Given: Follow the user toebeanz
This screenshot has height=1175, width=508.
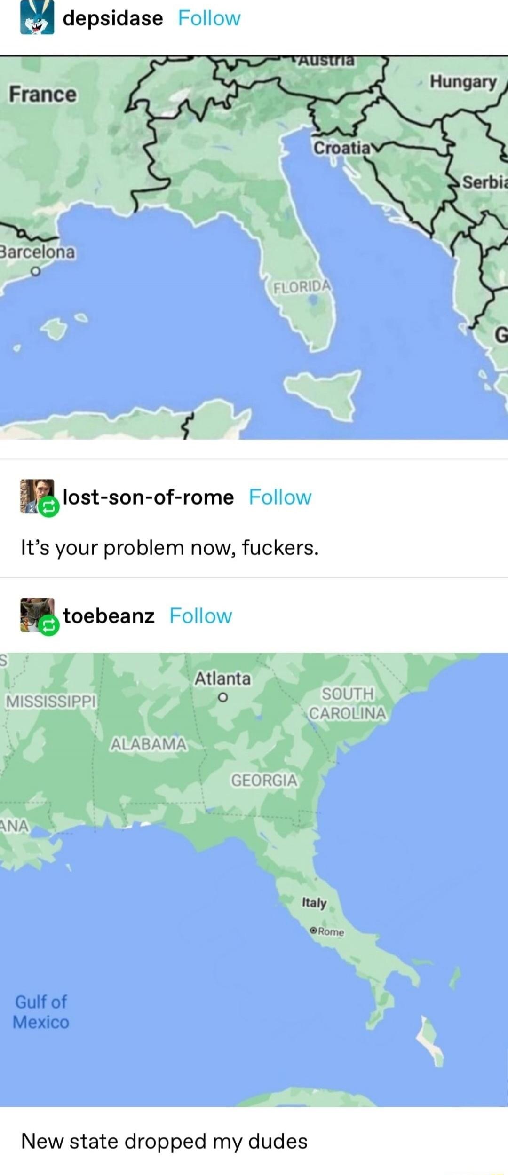Looking at the screenshot, I should point(201,616).
